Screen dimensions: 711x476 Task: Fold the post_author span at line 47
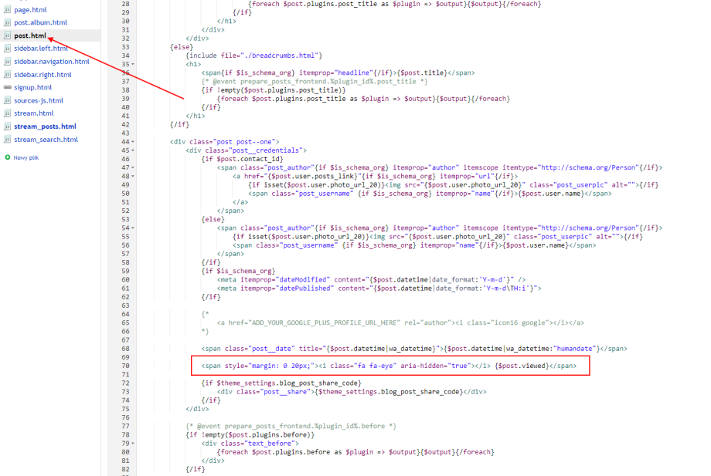pyautogui.click(x=133, y=167)
